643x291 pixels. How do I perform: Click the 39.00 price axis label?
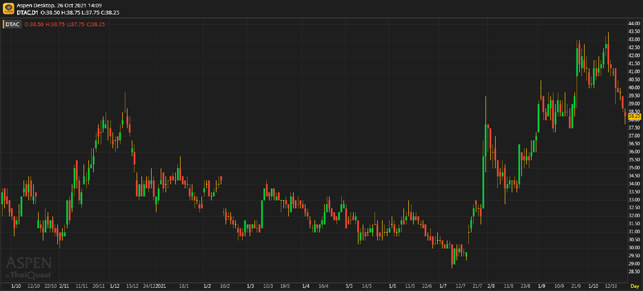(634, 104)
